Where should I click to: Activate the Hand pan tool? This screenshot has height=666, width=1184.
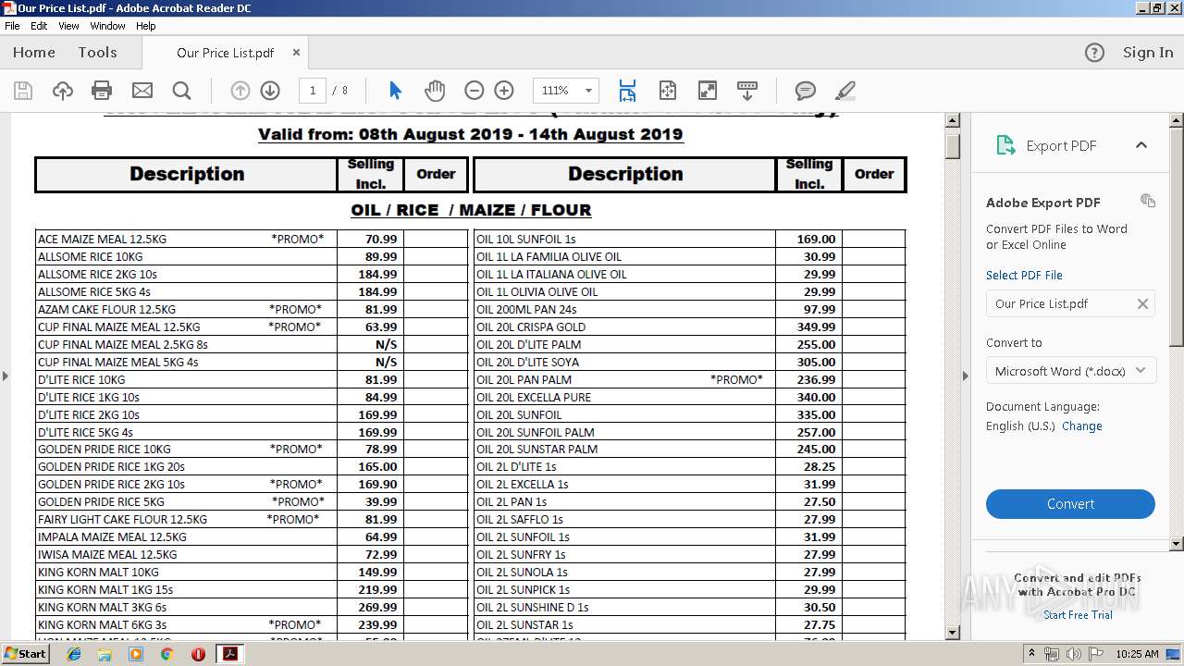[x=435, y=91]
